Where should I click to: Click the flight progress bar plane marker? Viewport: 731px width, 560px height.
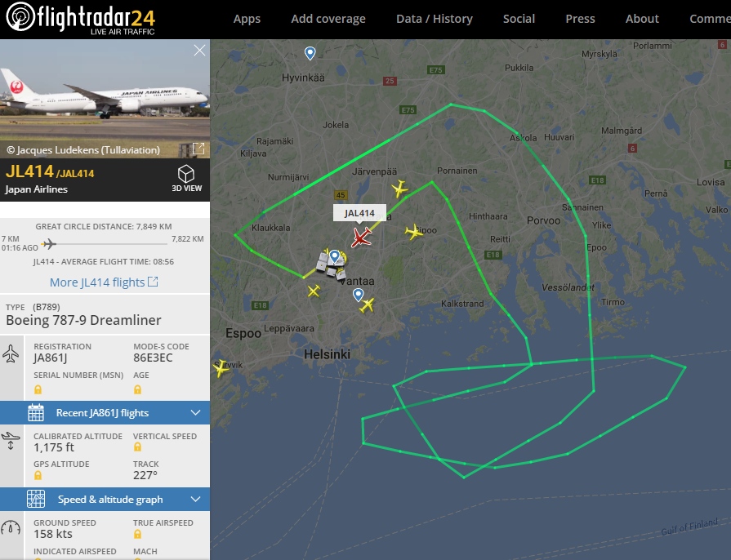[x=49, y=243]
